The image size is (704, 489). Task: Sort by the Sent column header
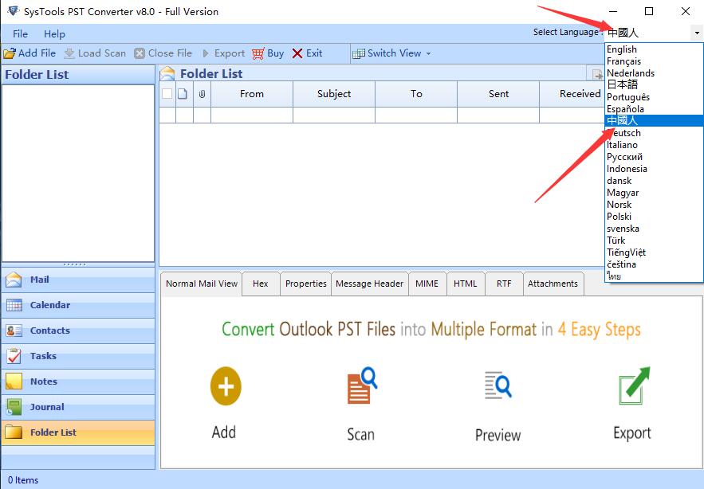(x=498, y=94)
